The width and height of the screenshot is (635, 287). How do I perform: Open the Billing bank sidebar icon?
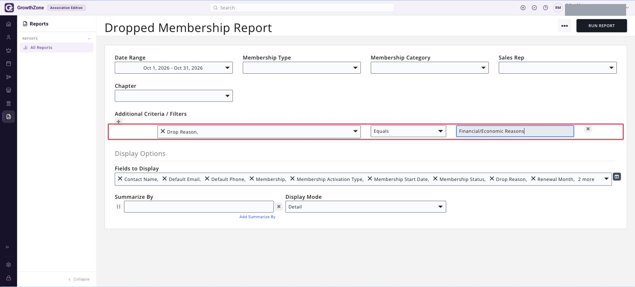[9, 103]
